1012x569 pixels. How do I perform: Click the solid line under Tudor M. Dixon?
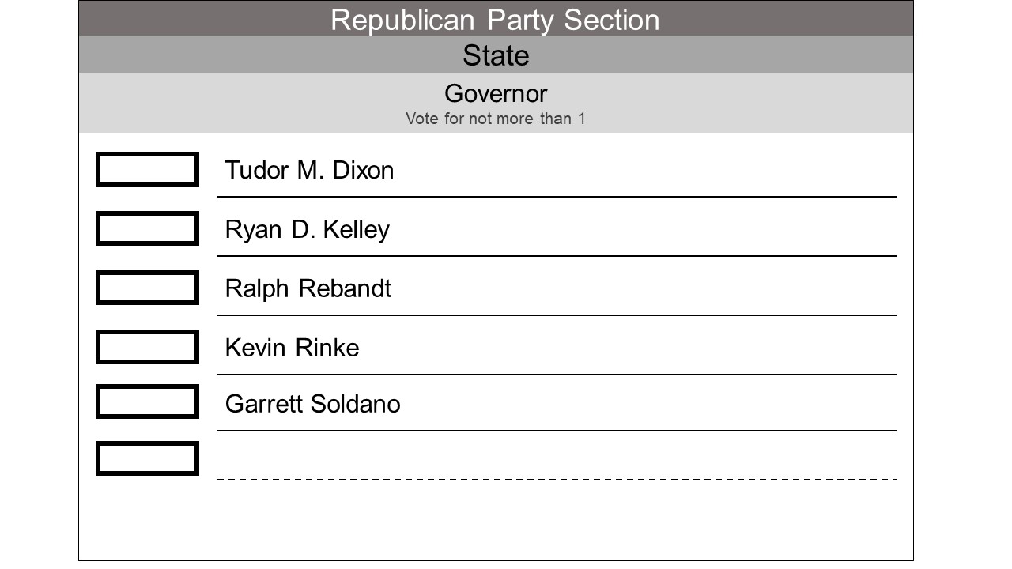pos(557,197)
